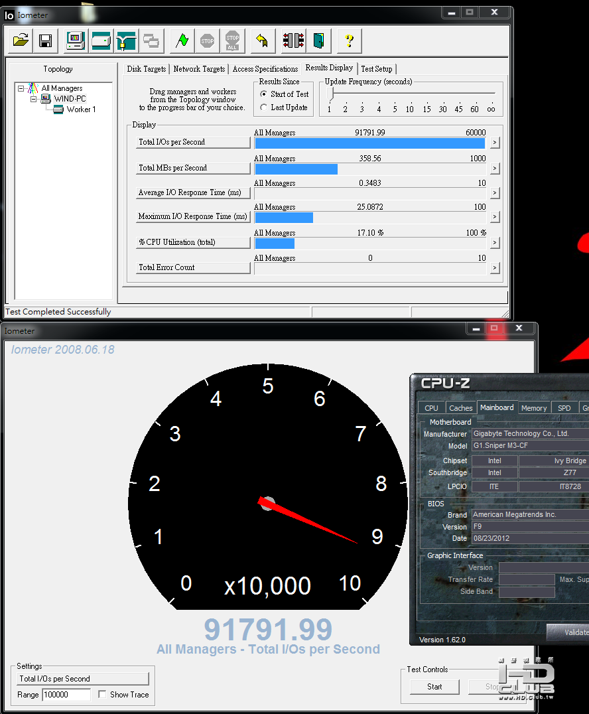The height and width of the screenshot is (714, 589).
Task: Start new network worker icon
Action: (x=126, y=40)
